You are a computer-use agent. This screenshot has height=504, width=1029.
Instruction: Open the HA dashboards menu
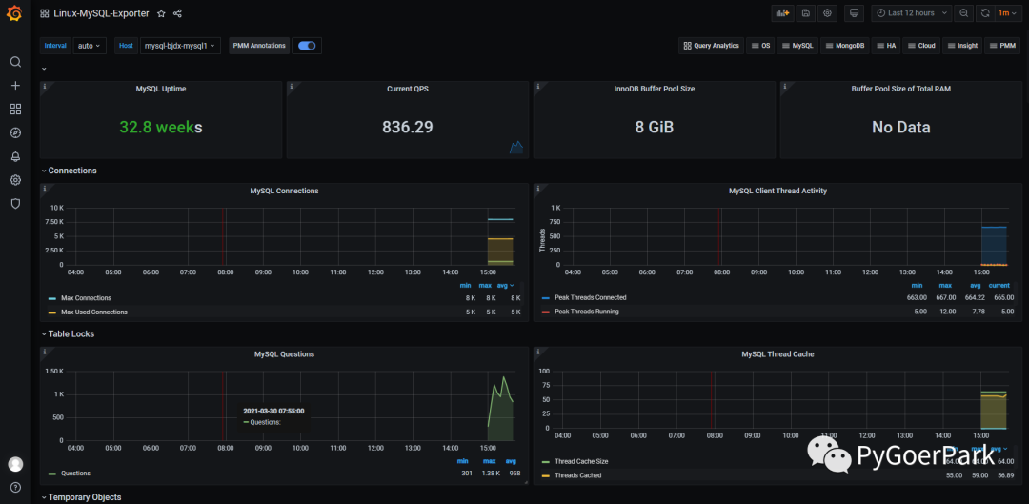pyautogui.click(x=886, y=46)
